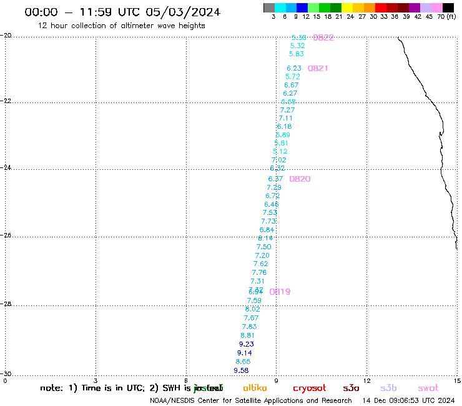Select wave height value 8.81

(x=247, y=335)
